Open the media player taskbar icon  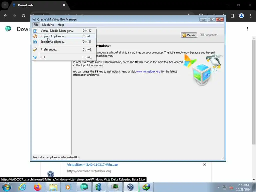(68, 187)
